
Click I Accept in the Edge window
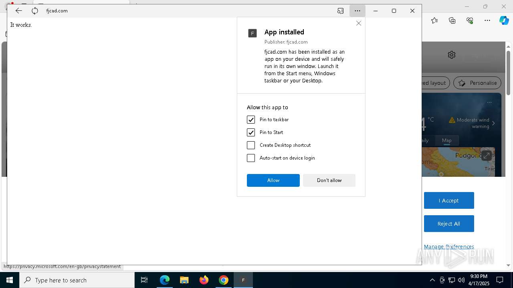449,200
